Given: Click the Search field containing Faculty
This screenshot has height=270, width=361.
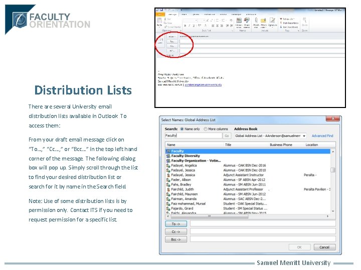Looking at the screenshot, I should click(194, 135).
